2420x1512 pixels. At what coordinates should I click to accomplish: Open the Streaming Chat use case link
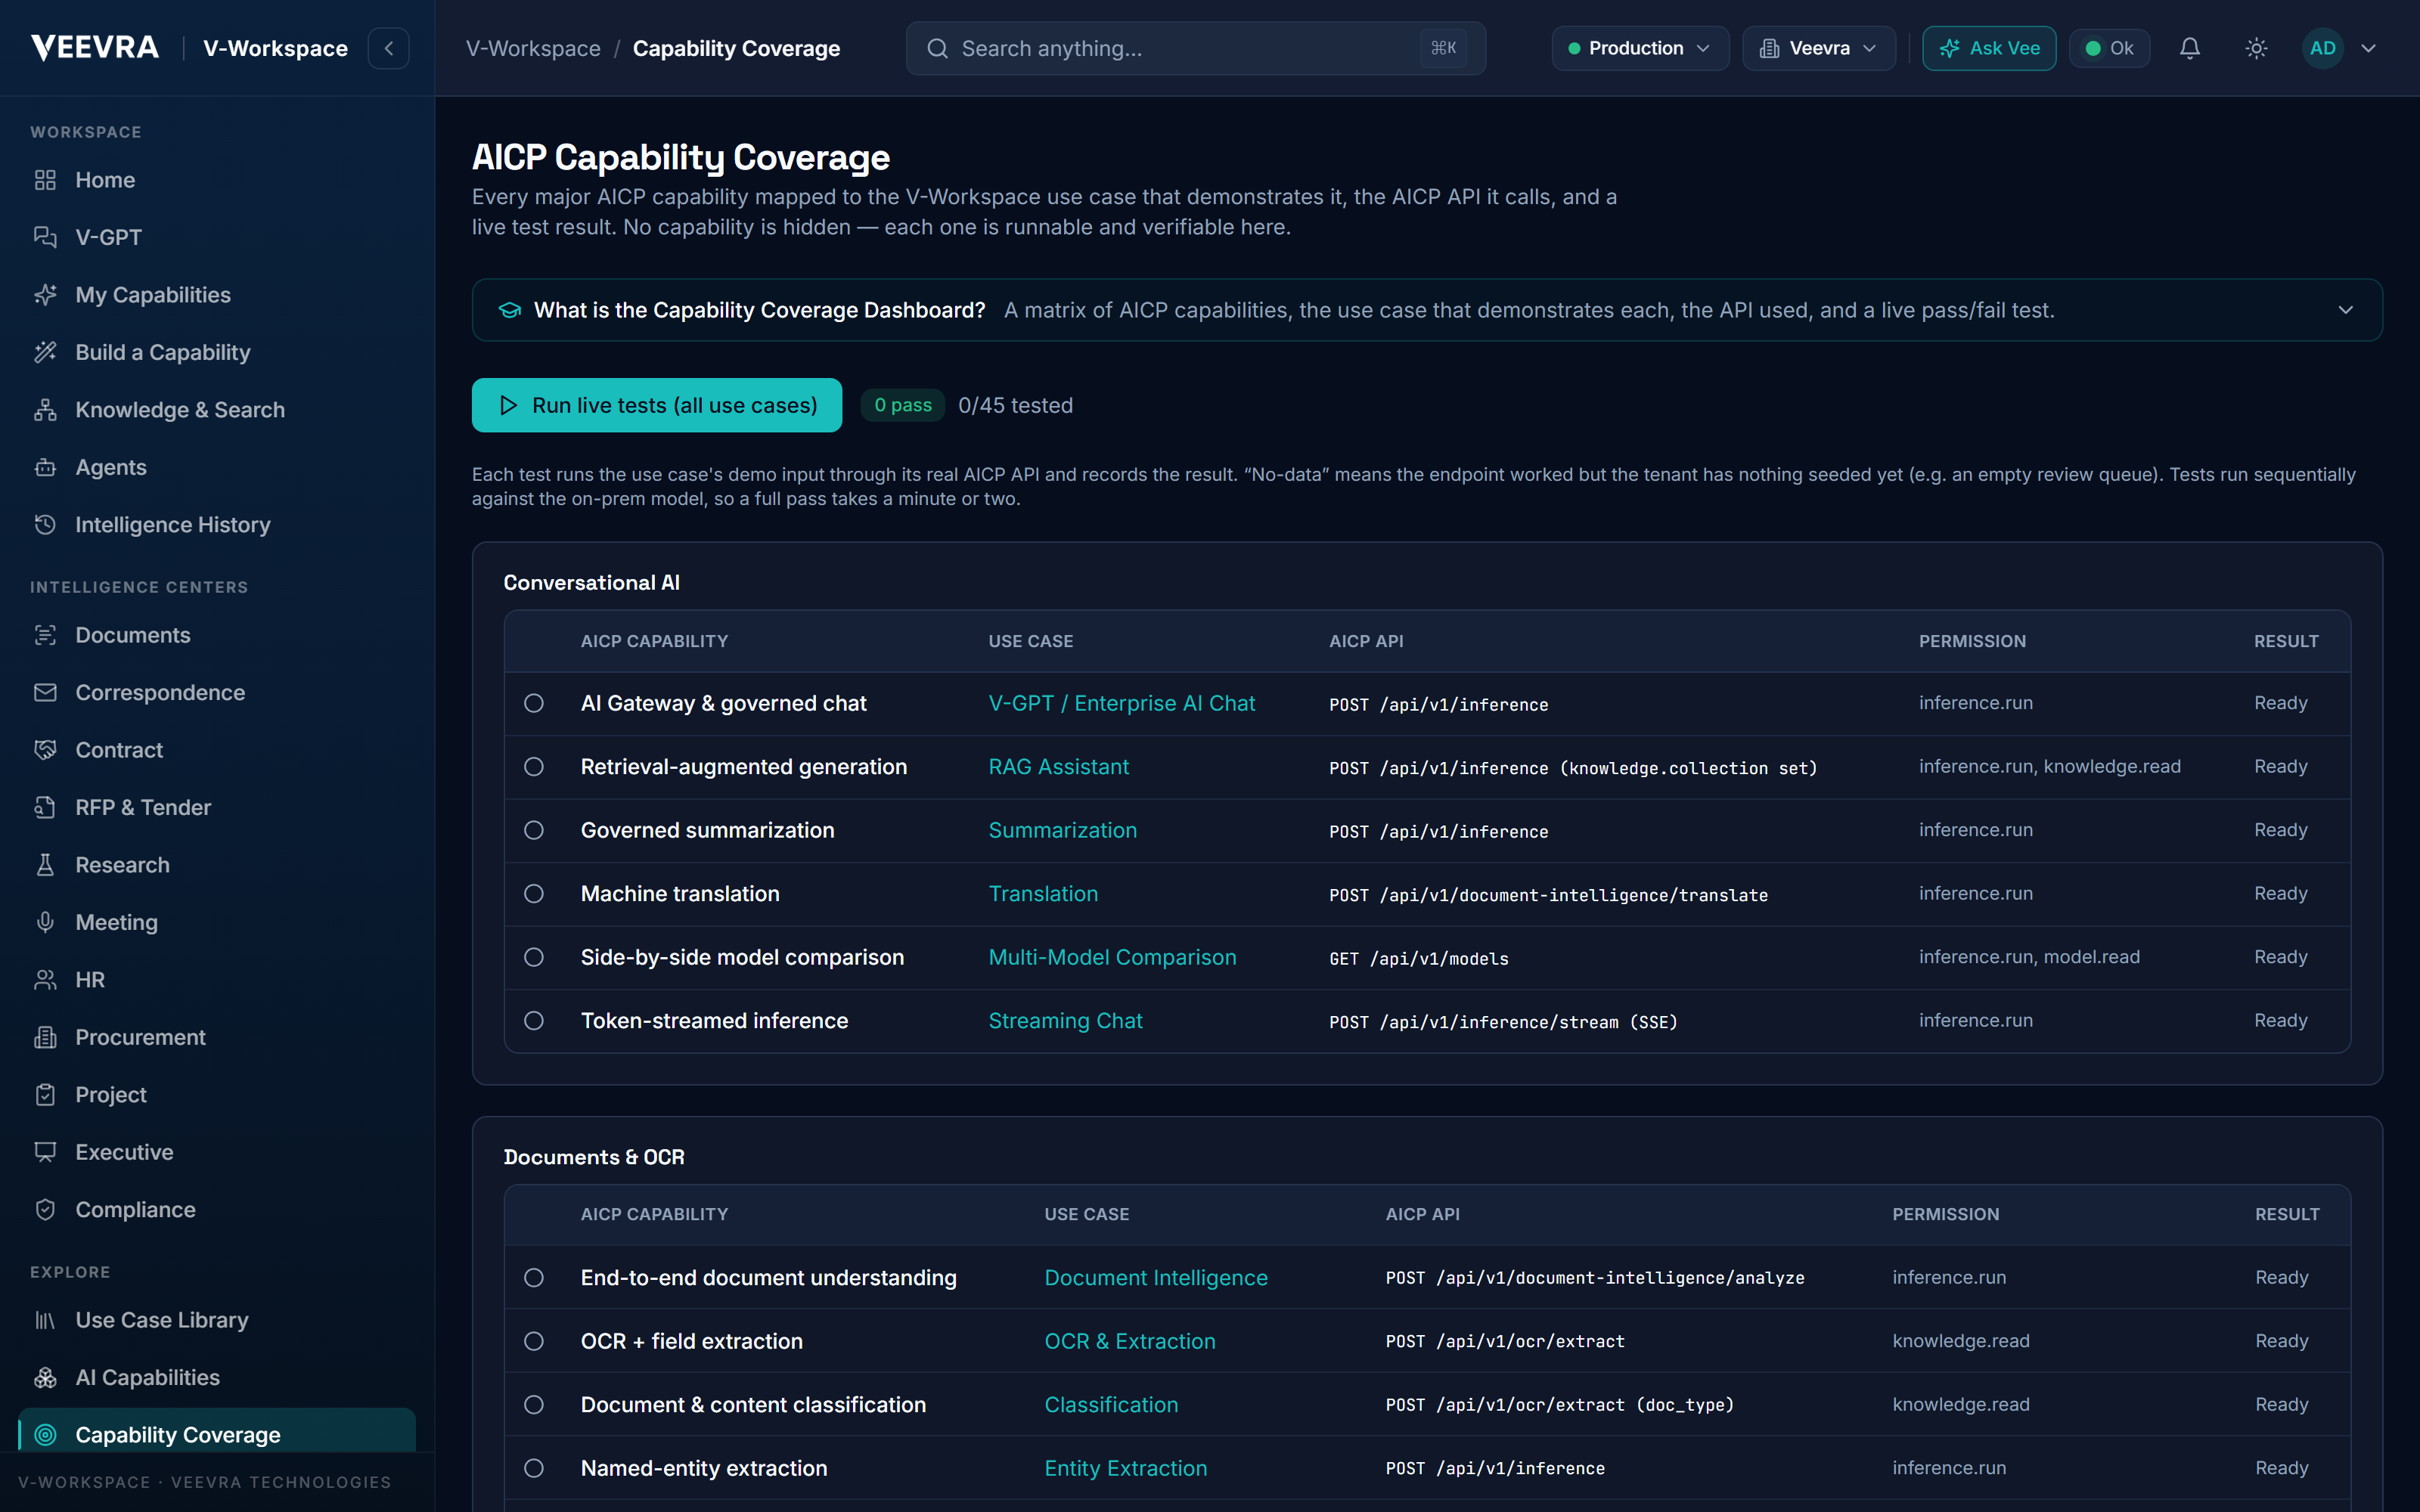(1065, 1021)
